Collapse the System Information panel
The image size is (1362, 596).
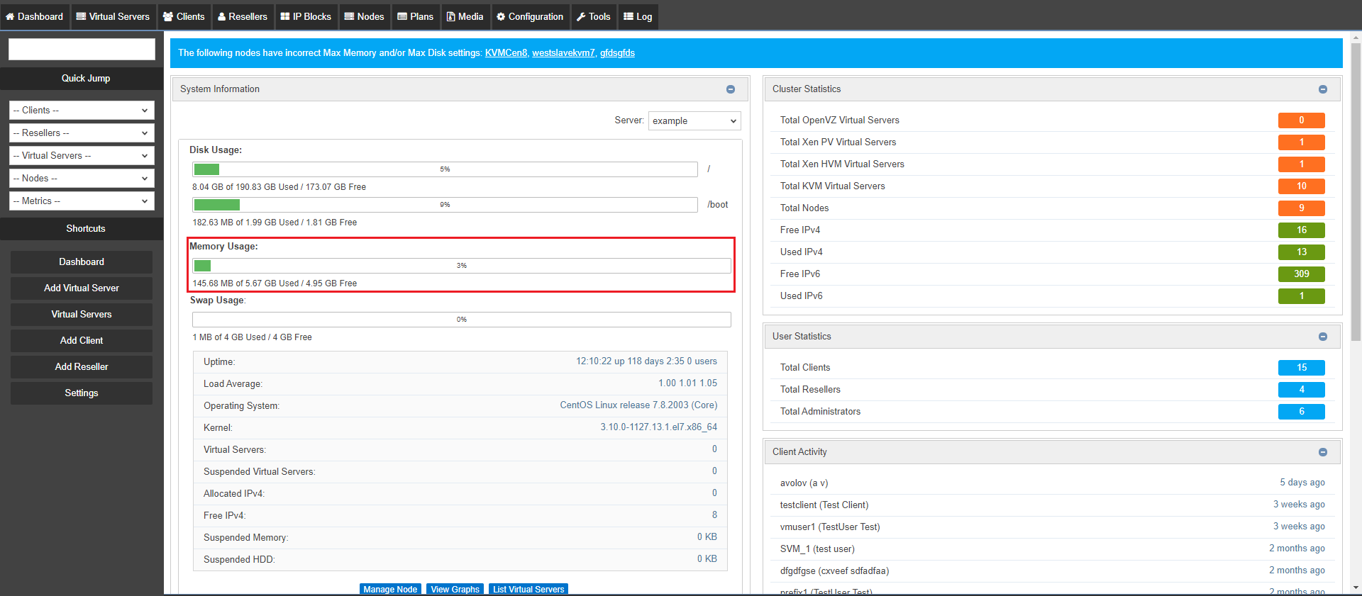click(731, 89)
